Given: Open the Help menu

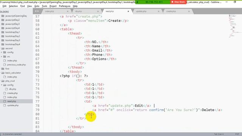Looking at the screenshot, I should [75, 6].
